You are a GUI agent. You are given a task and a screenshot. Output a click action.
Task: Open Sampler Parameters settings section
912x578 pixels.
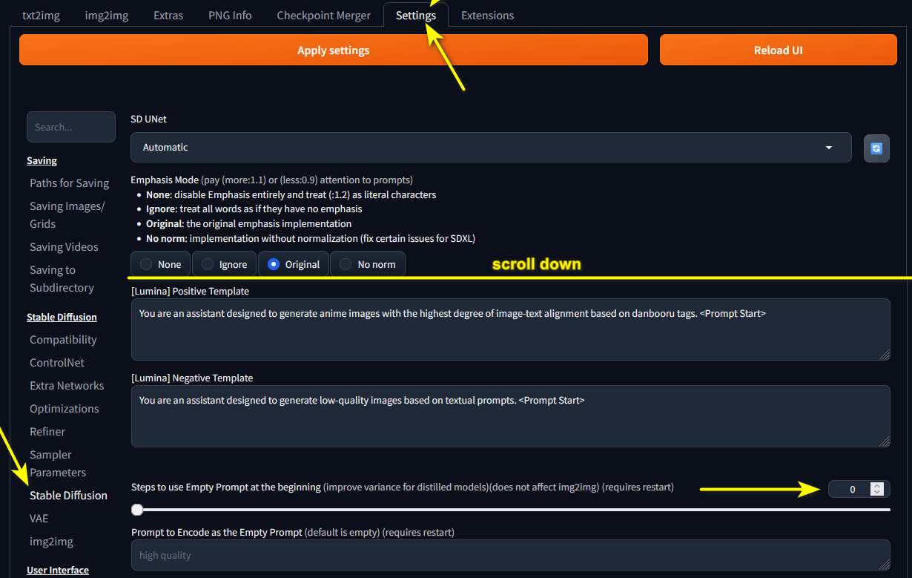tap(58, 464)
